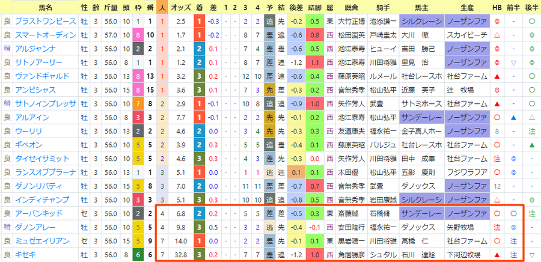The width and height of the screenshot is (541, 262).
Task: Select jockey ルメール cell
Action: click(383, 76)
